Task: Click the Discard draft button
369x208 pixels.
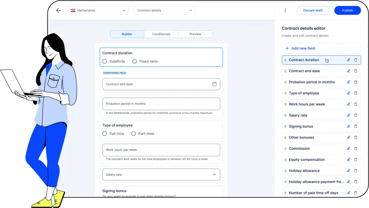Action: [313, 10]
